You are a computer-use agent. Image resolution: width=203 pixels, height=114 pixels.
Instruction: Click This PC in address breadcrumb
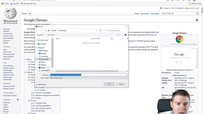[54, 31]
